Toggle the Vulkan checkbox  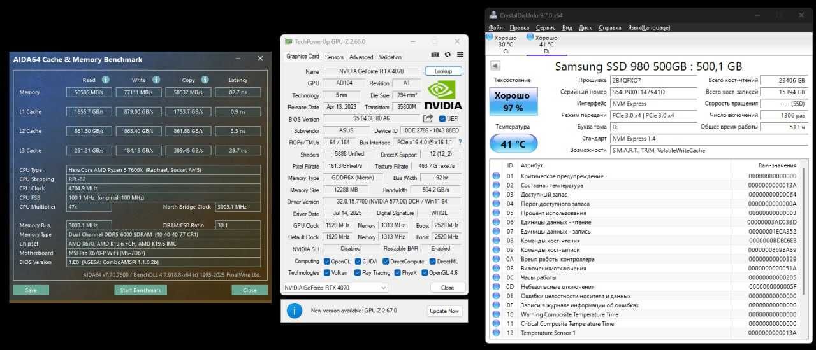click(x=327, y=273)
